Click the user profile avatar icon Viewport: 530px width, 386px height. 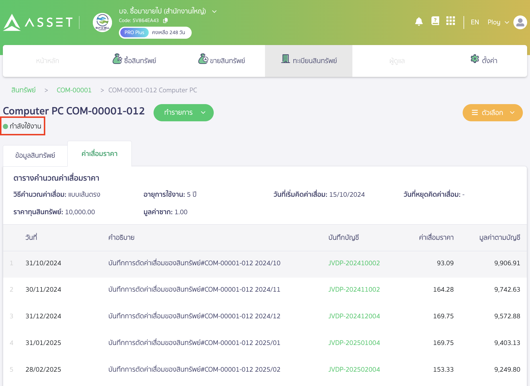tap(520, 22)
